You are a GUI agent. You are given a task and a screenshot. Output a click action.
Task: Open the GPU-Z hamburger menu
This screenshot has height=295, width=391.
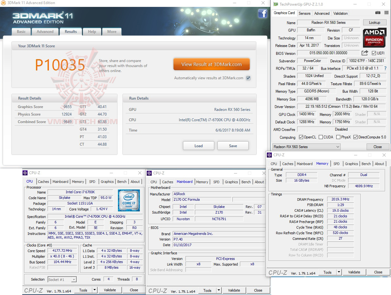386,13
